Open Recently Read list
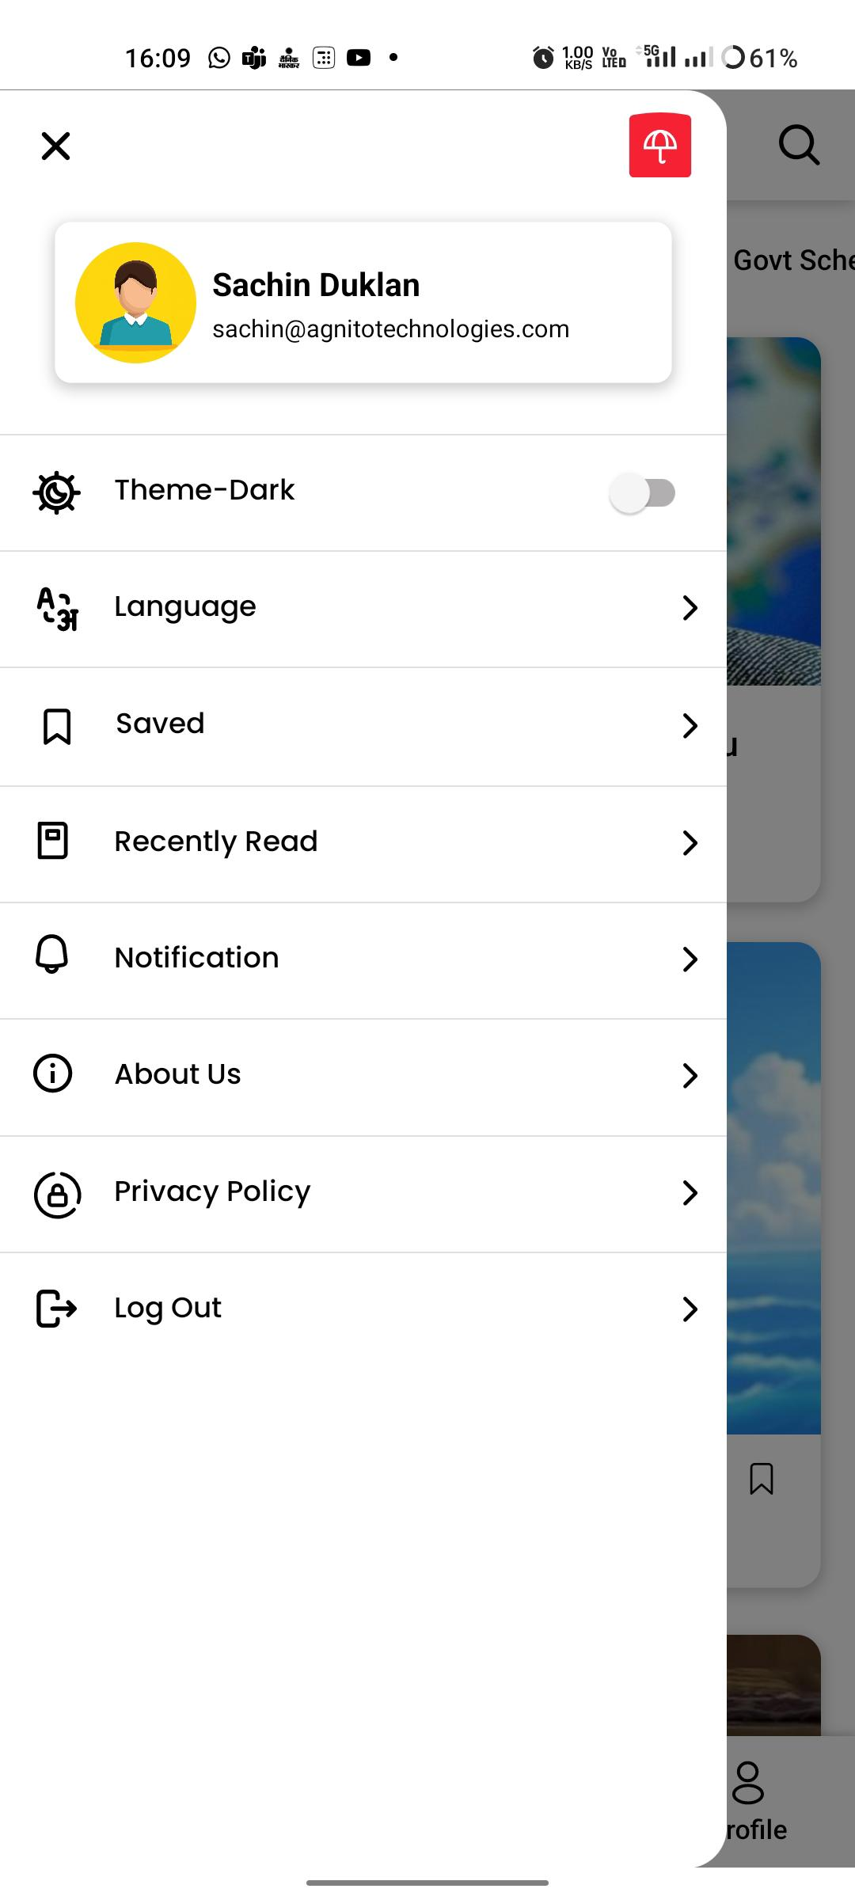 216,842
